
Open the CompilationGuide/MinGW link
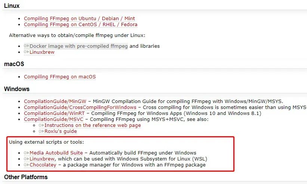pyautogui.click(x=55, y=102)
